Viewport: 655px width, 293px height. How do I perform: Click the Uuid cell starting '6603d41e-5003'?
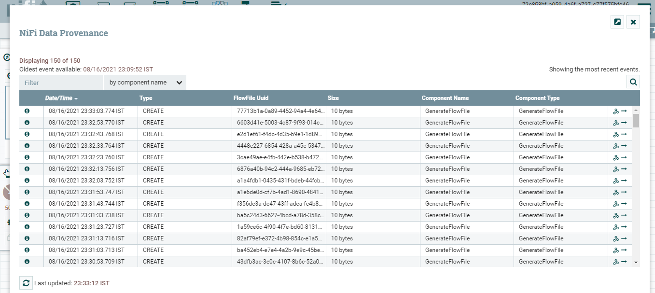point(279,123)
